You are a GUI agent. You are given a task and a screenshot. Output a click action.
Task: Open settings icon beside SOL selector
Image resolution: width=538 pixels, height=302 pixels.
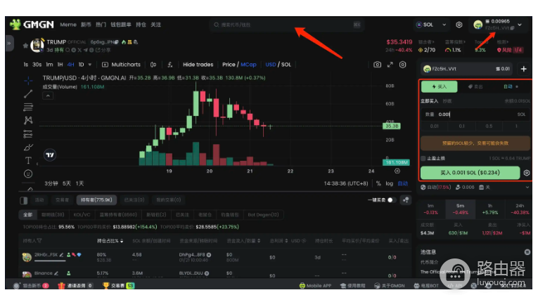tap(459, 25)
